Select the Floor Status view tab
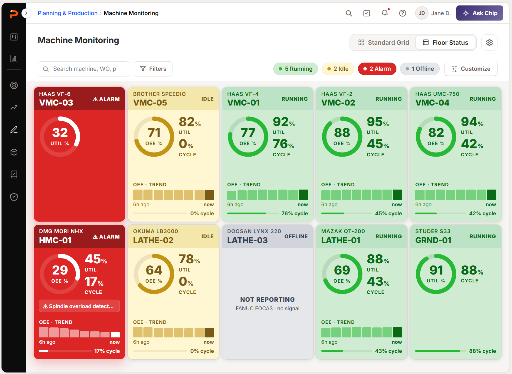Image resolution: width=512 pixels, height=374 pixels. (445, 43)
